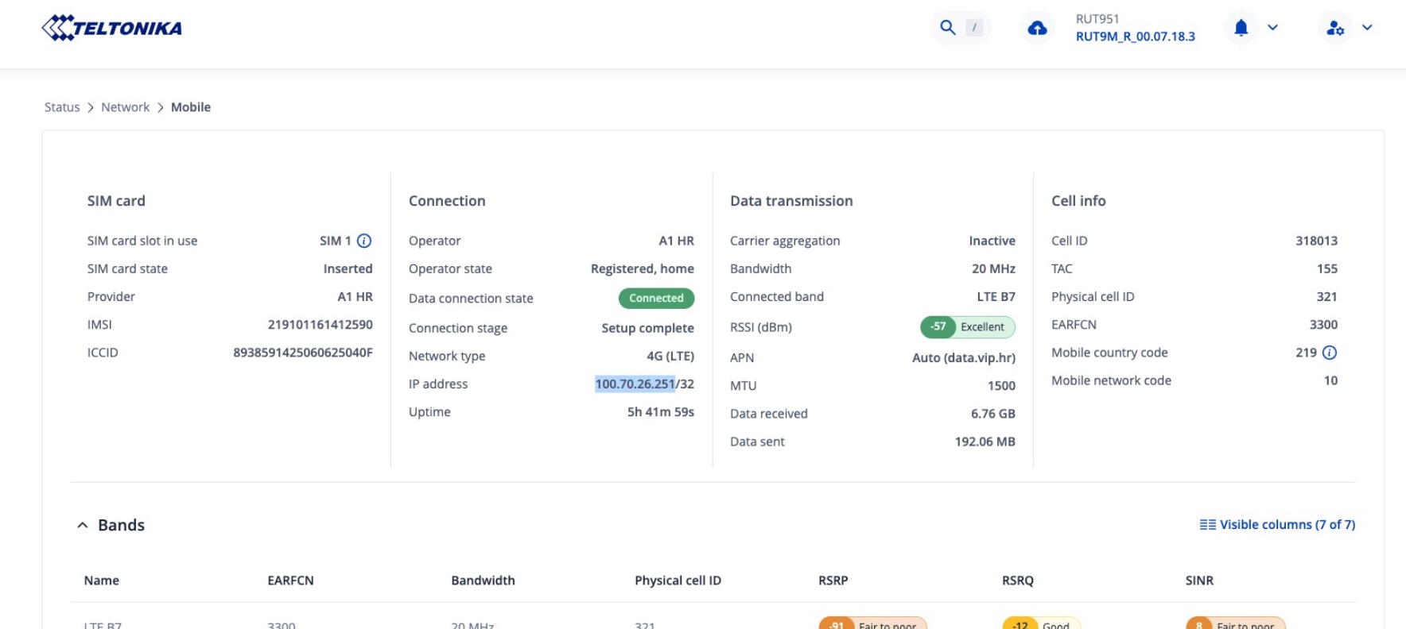Go to Network in breadcrumb
The height and width of the screenshot is (629, 1406).
coord(125,107)
